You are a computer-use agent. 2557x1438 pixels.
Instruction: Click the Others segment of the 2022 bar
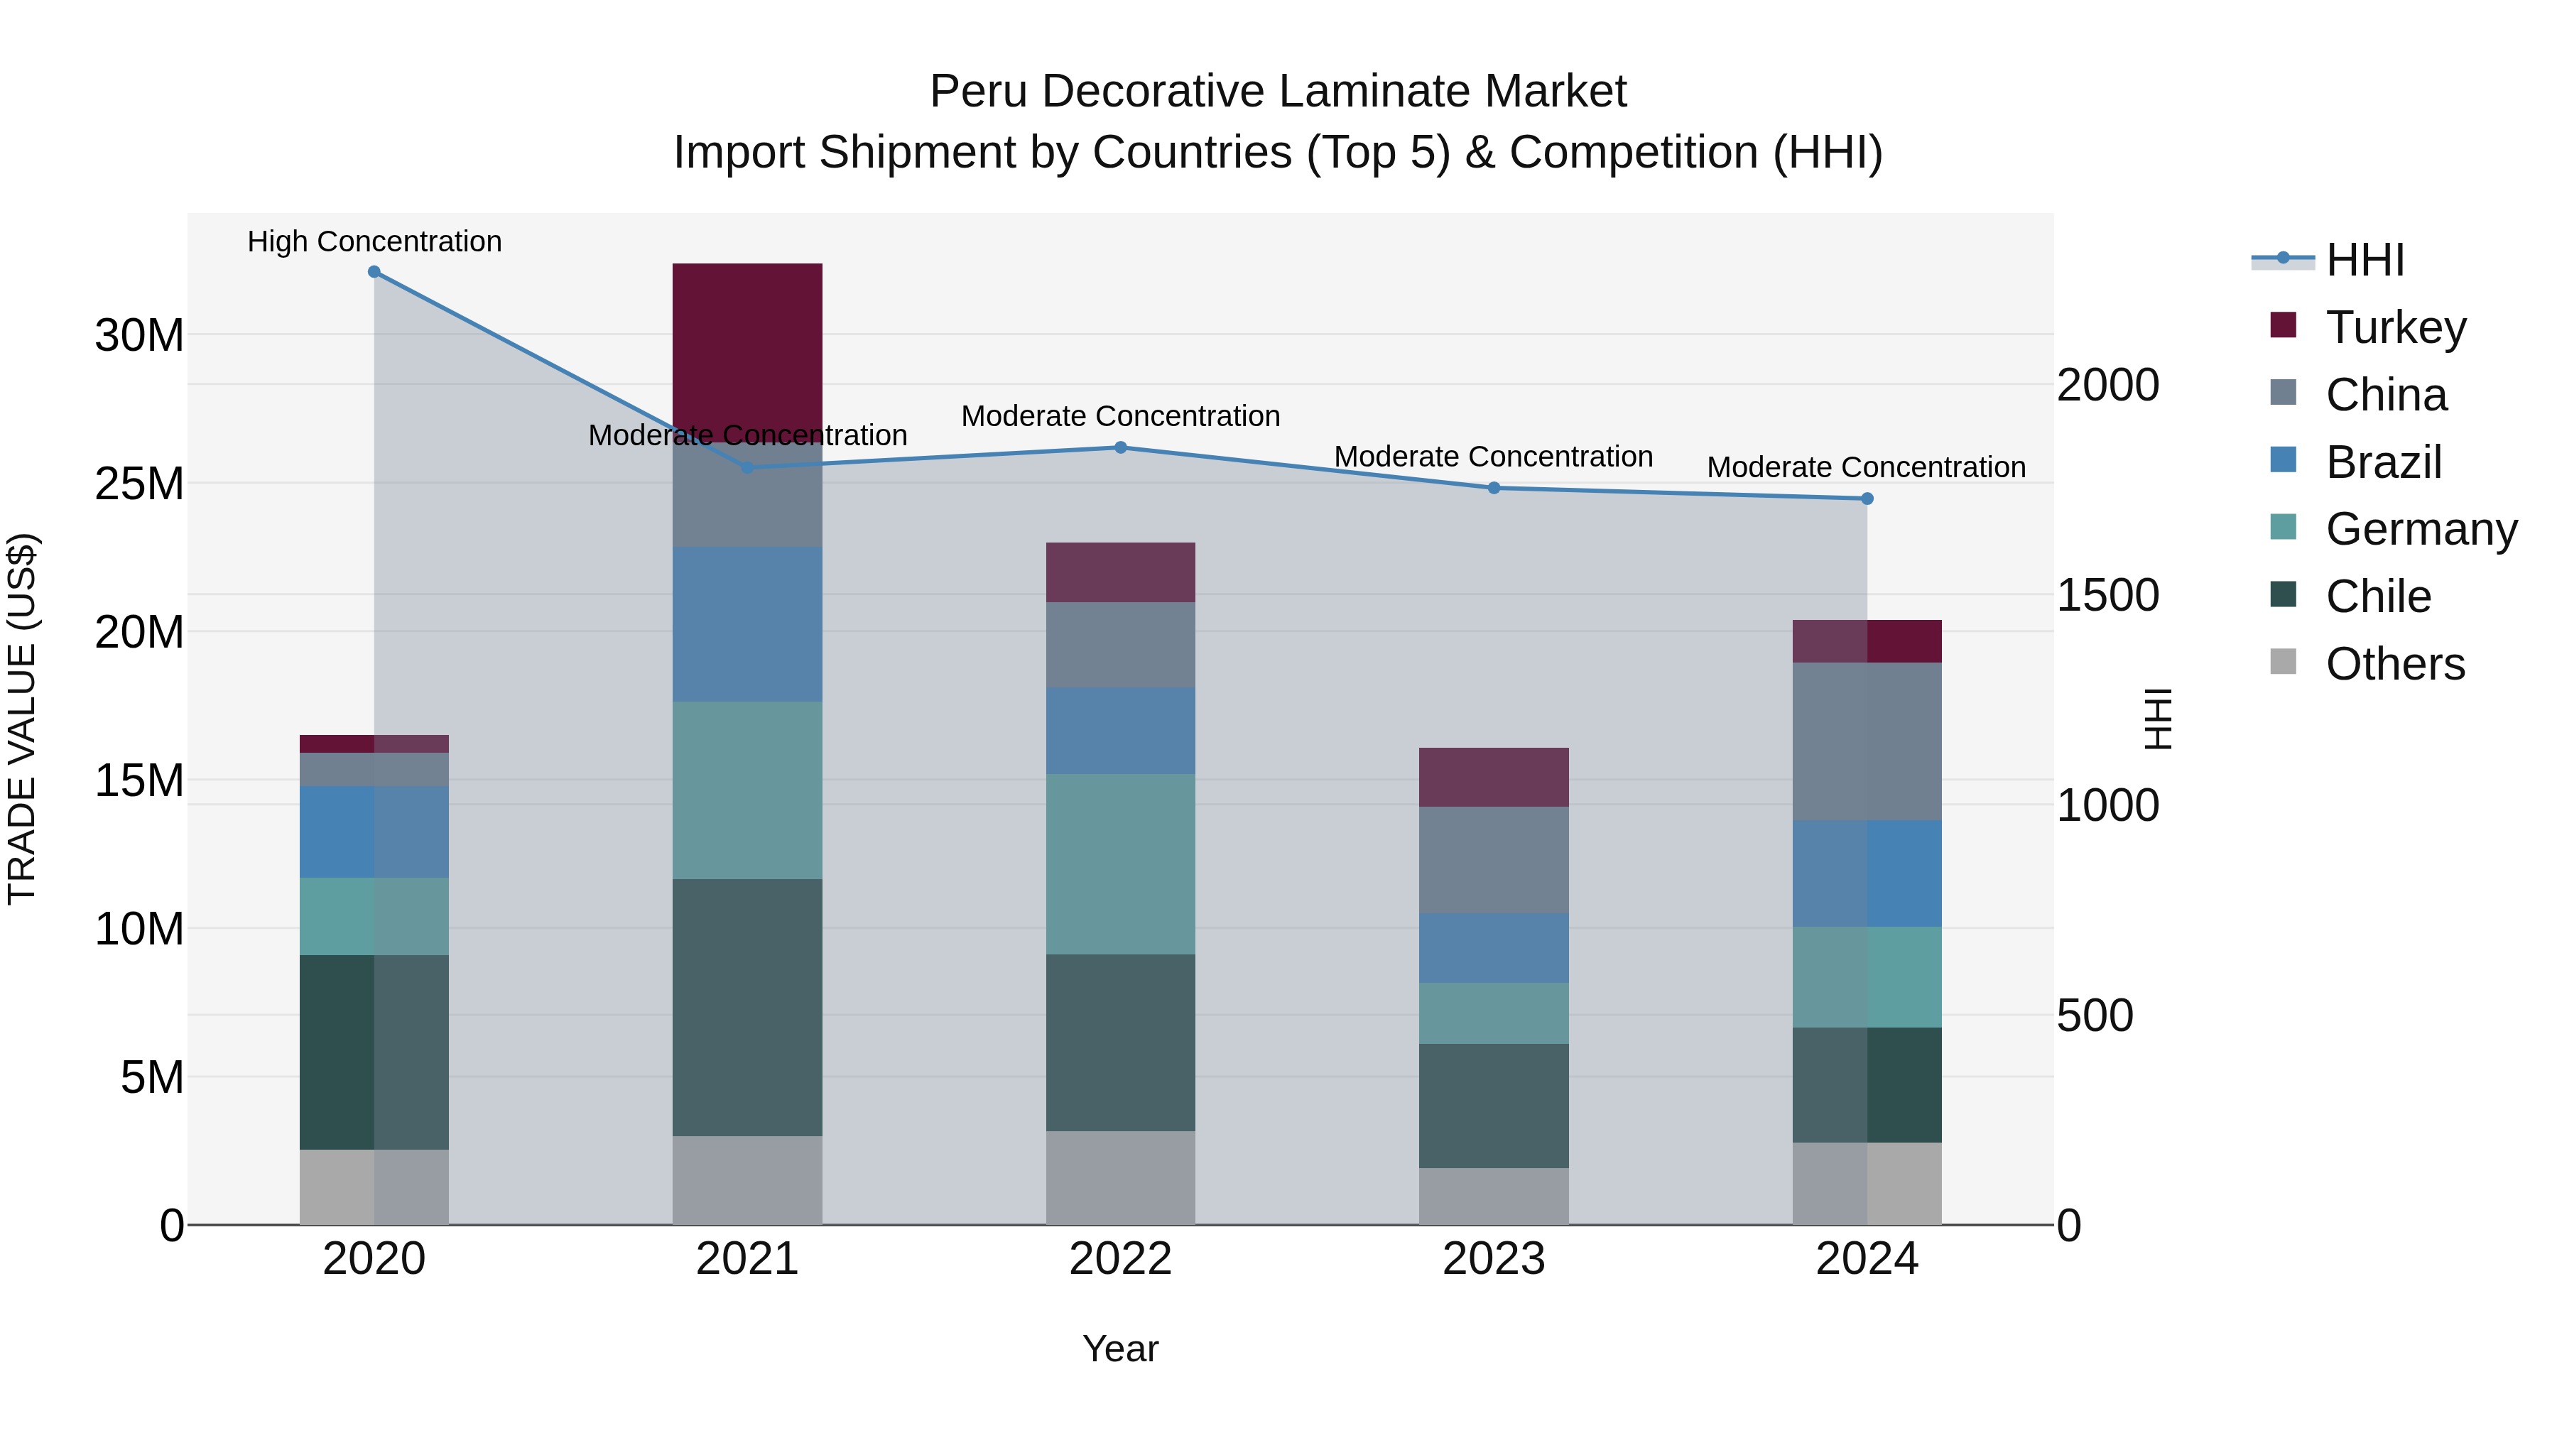1121,1178
